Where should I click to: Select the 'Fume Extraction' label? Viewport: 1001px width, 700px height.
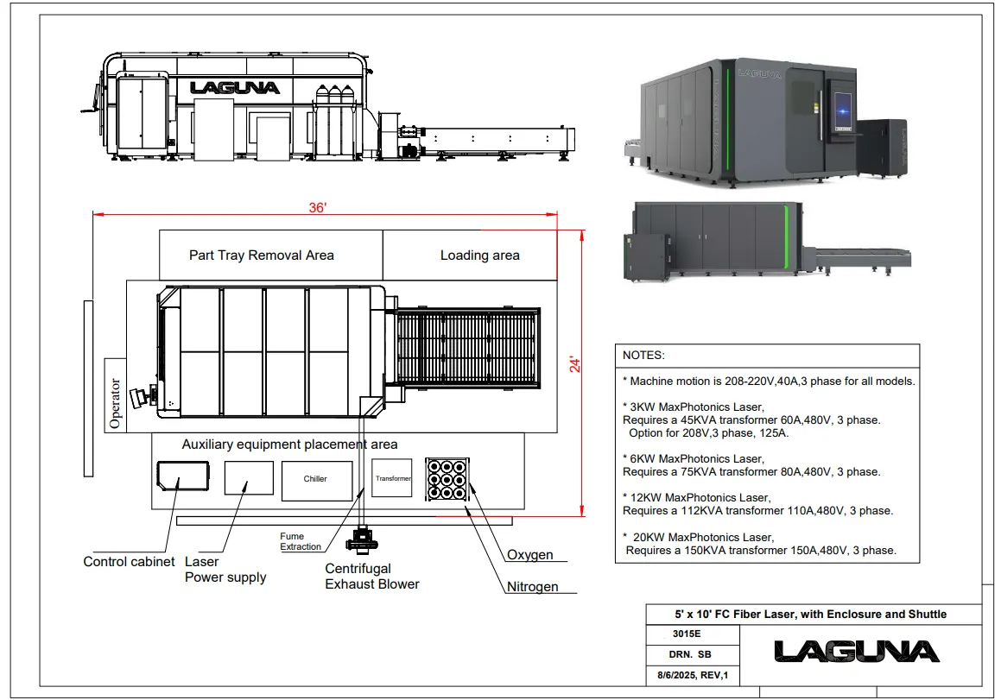(300, 542)
